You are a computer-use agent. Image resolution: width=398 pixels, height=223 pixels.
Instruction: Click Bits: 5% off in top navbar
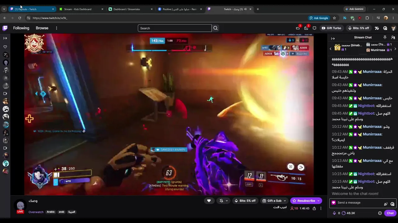pos(359,28)
